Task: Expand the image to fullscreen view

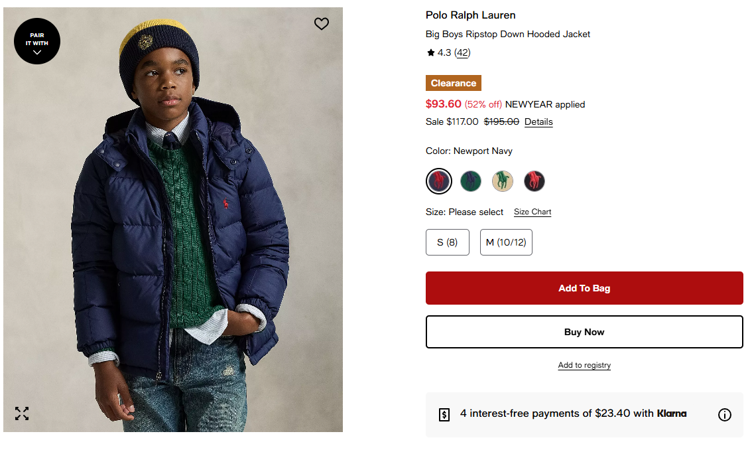Action: point(22,413)
